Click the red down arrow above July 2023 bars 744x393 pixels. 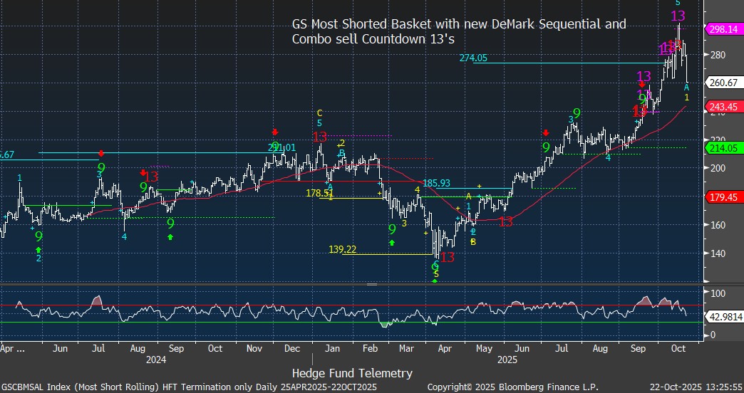pyautogui.click(x=101, y=153)
